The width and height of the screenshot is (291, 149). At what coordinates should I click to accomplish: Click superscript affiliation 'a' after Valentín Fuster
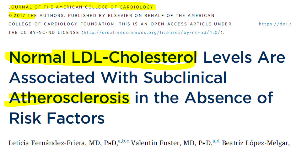coord(214,141)
